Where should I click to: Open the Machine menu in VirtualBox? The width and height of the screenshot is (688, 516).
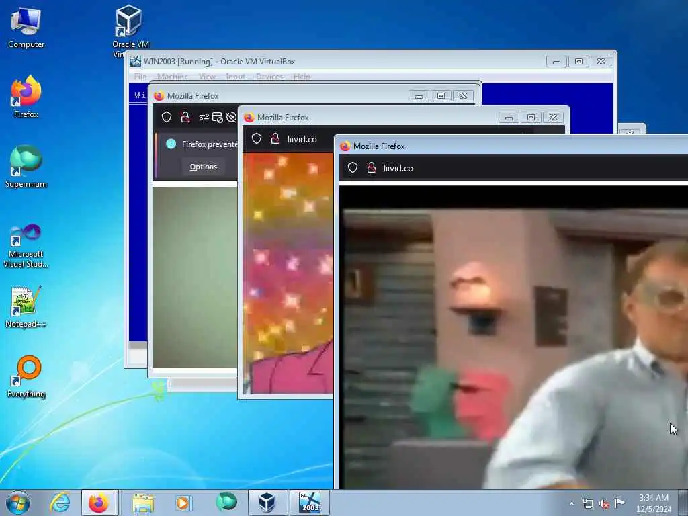pyautogui.click(x=173, y=77)
